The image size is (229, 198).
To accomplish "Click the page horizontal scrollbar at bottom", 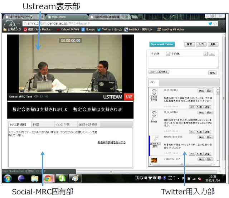I will (x=111, y=172).
